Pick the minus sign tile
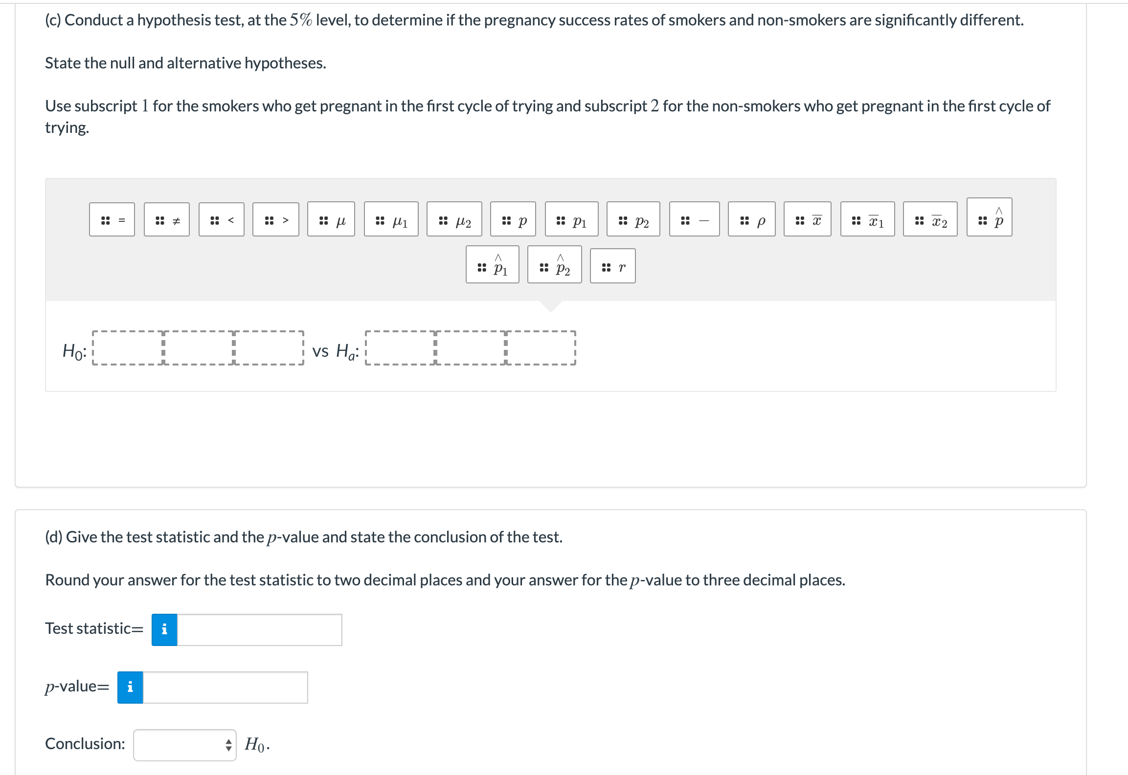1128x775 pixels. click(695, 219)
